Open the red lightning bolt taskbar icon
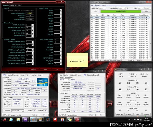Viewport: 153px width, 127px height. click(x=55, y=120)
